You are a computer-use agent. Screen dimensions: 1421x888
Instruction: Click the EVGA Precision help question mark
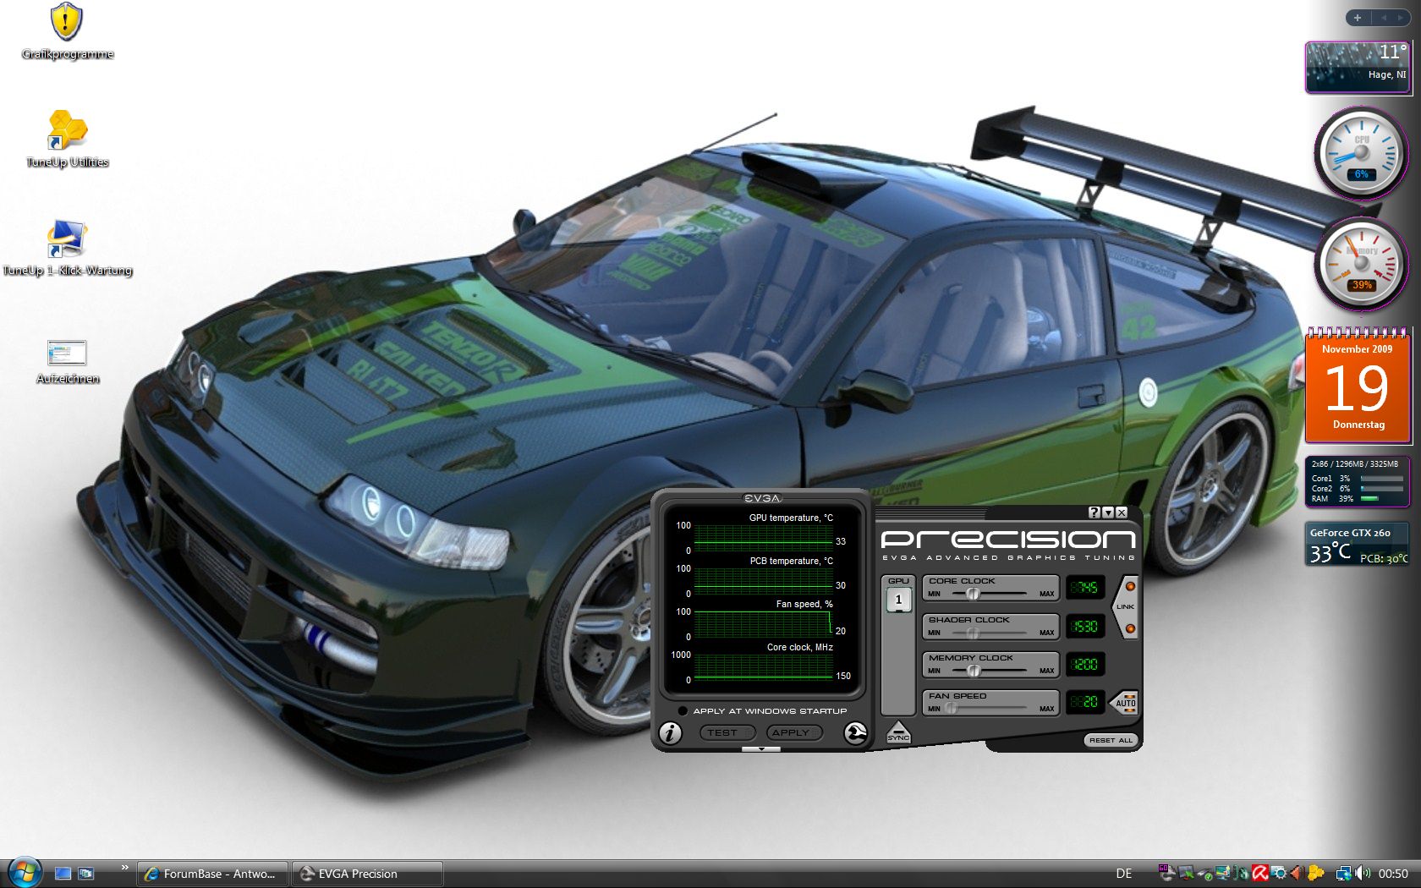(x=1094, y=513)
